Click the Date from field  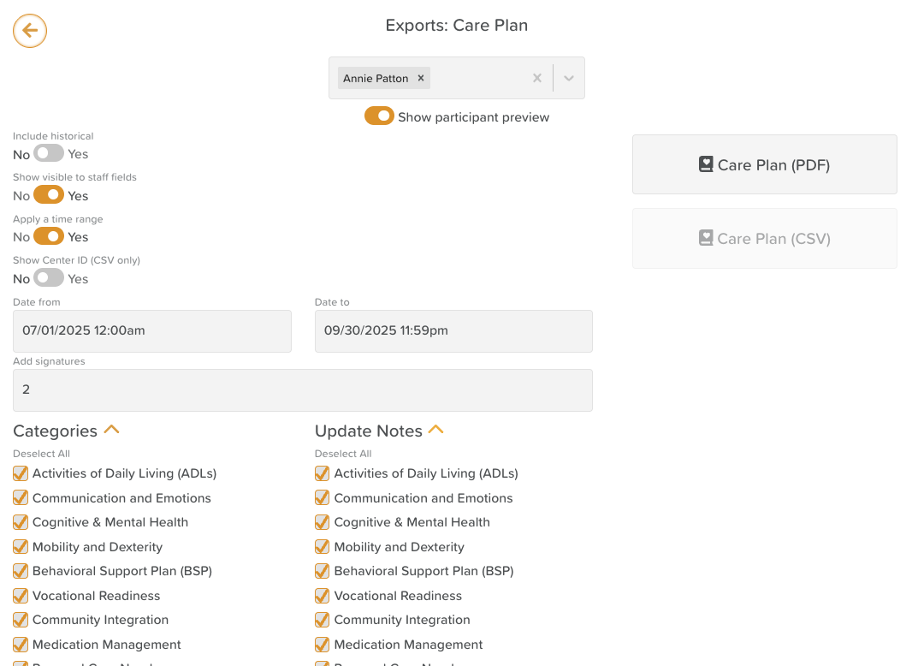(x=152, y=331)
